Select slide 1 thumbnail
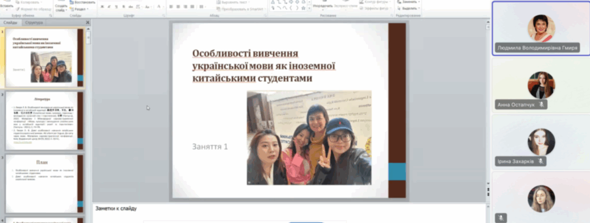The width and height of the screenshot is (590, 223). point(44,58)
